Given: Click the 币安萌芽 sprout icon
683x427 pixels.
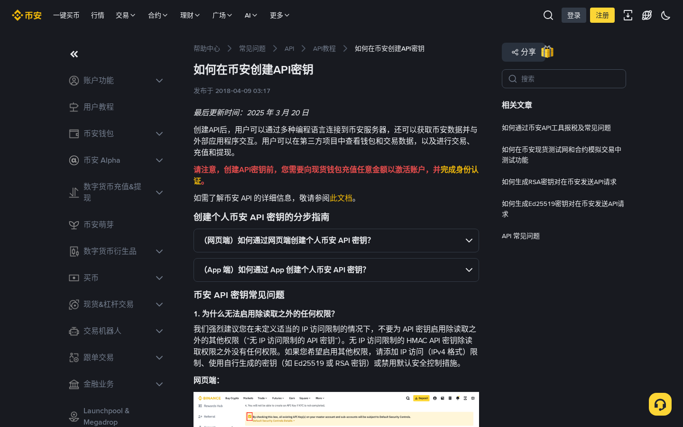Looking at the screenshot, I should (74, 225).
